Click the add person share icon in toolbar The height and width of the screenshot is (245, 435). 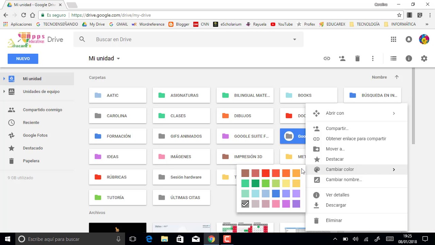[x=342, y=59]
